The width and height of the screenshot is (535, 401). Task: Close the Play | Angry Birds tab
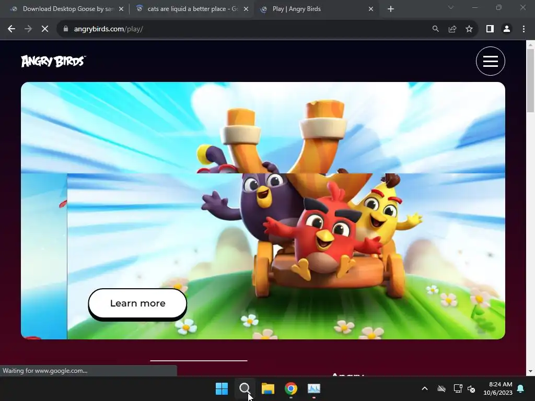(x=371, y=9)
